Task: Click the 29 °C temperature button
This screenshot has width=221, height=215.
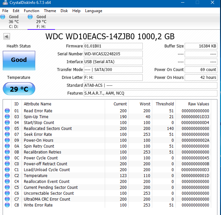Action: tap(19, 89)
